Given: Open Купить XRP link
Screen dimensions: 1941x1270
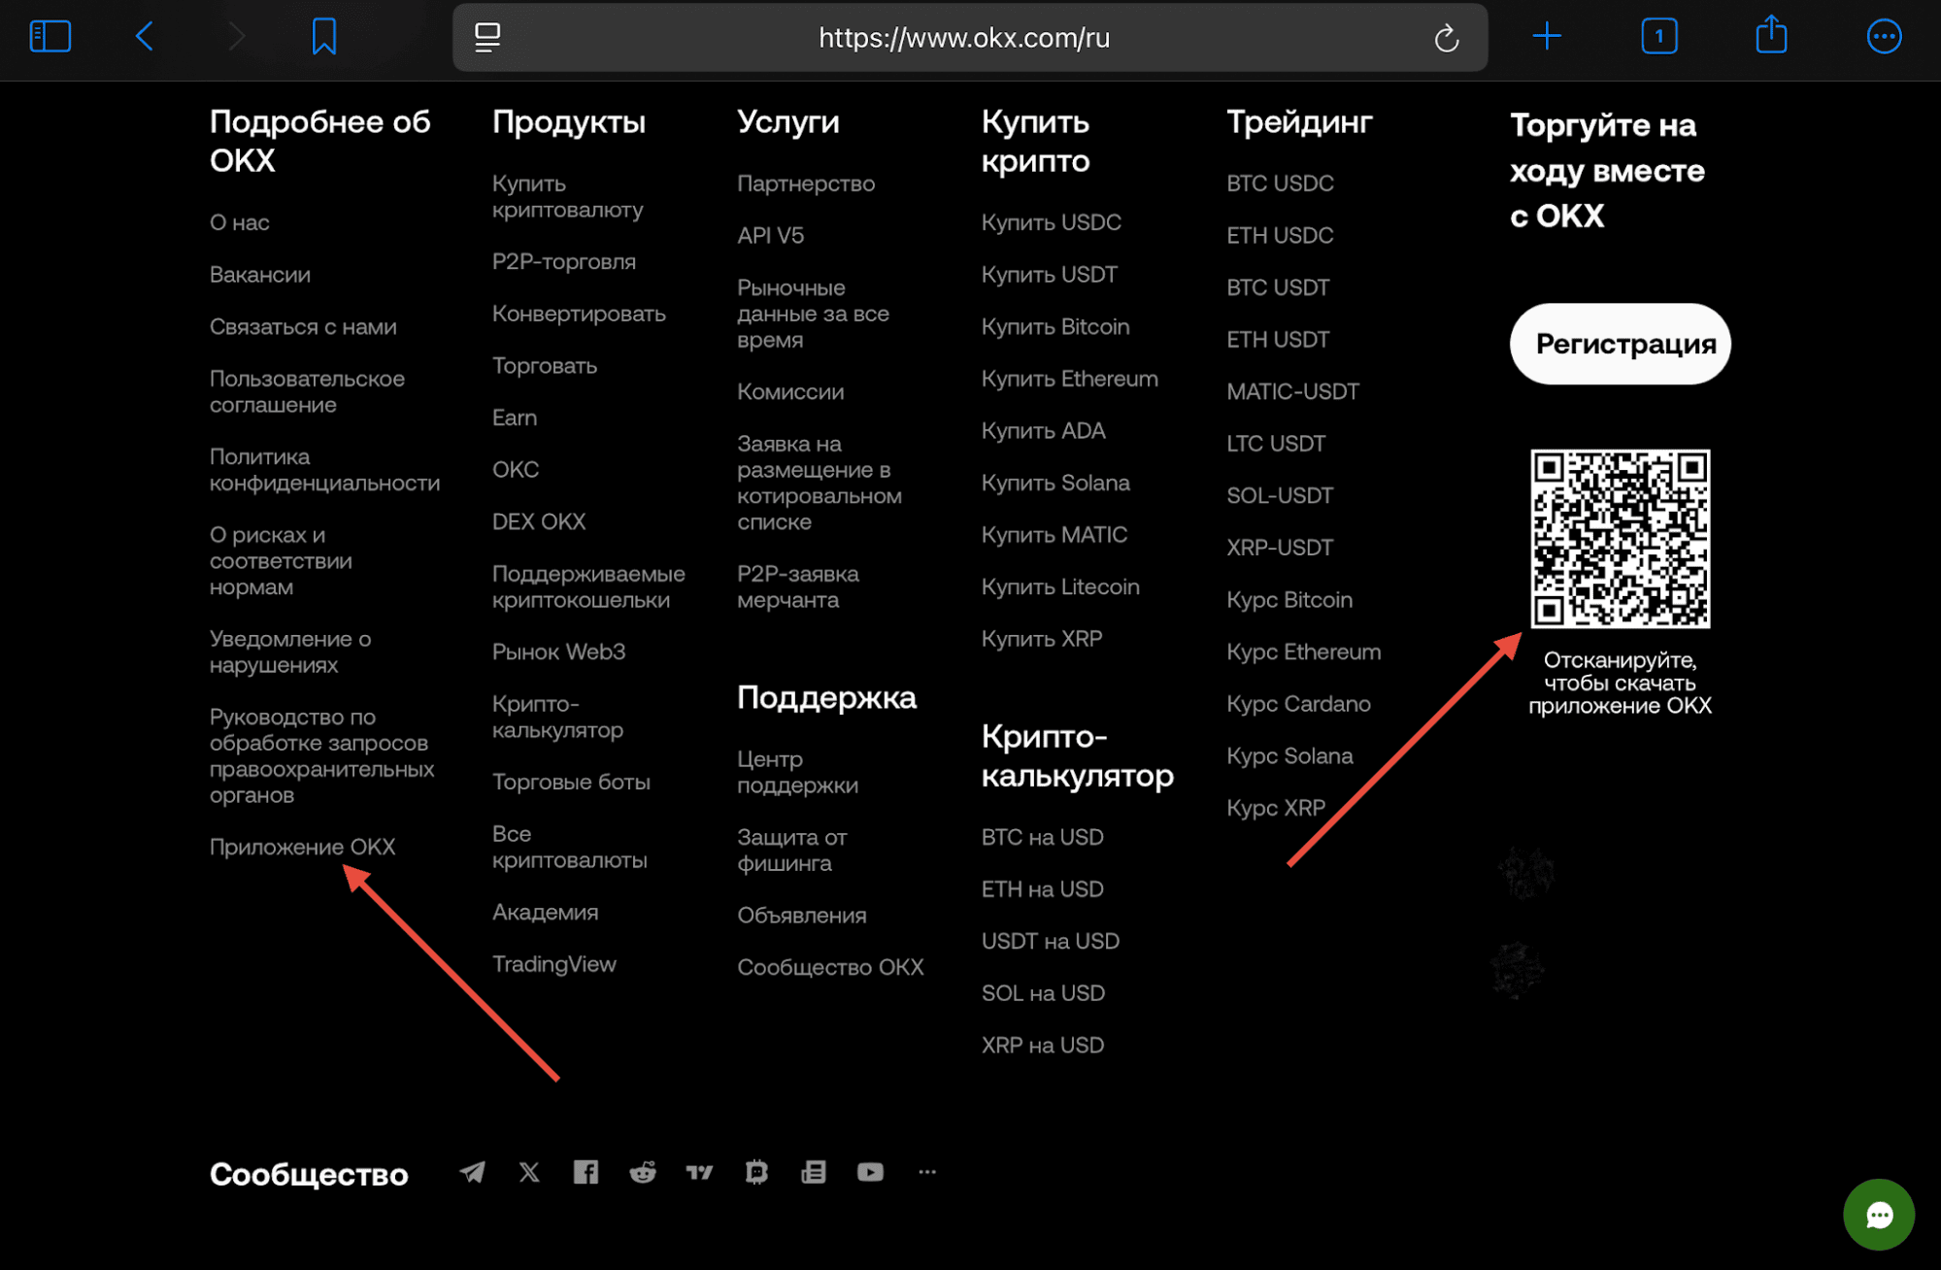Looking at the screenshot, I should (x=1041, y=639).
